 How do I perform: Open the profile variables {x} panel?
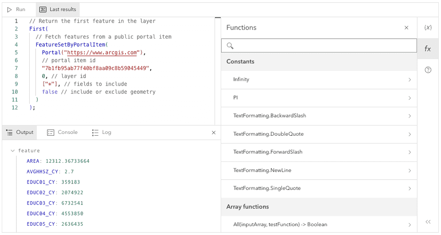pos(428,27)
